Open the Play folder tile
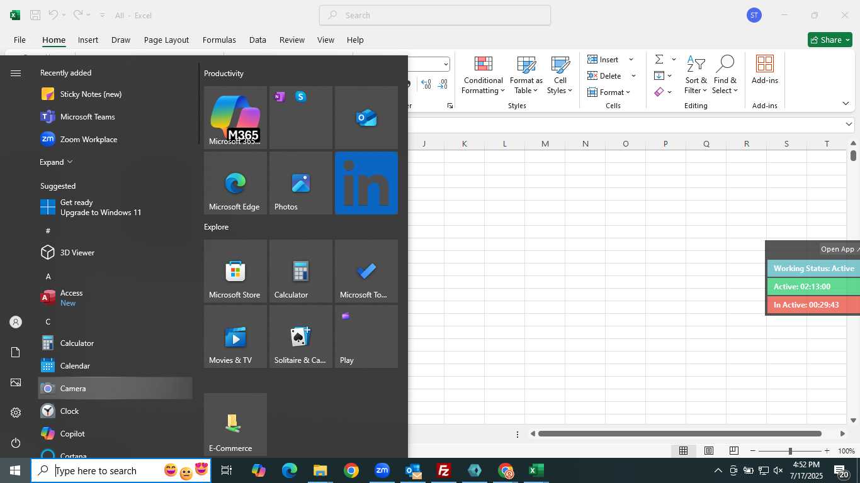 (x=366, y=336)
